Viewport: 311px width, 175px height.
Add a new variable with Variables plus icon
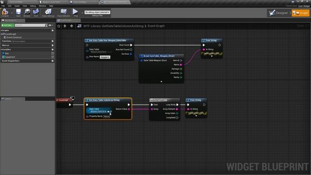[52, 50]
